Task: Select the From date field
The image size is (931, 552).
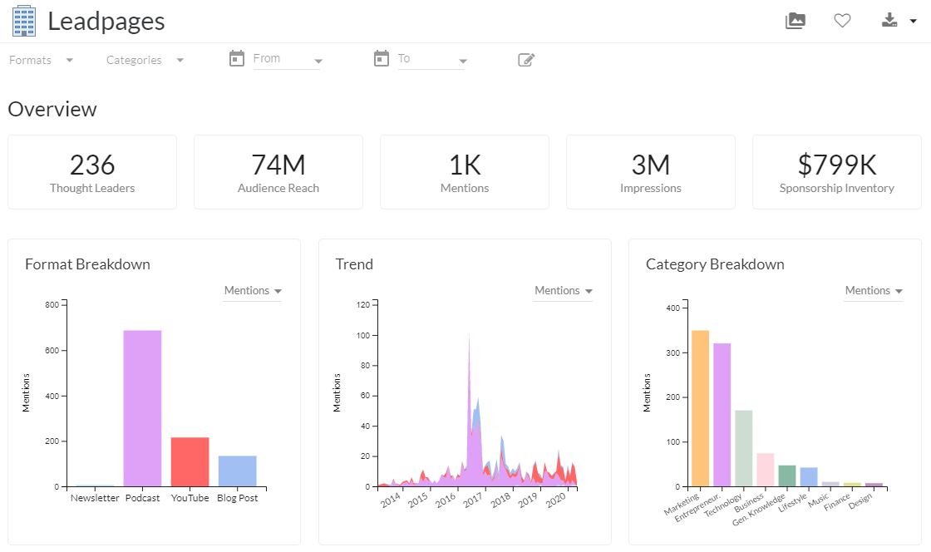Action: tap(287, 59)
